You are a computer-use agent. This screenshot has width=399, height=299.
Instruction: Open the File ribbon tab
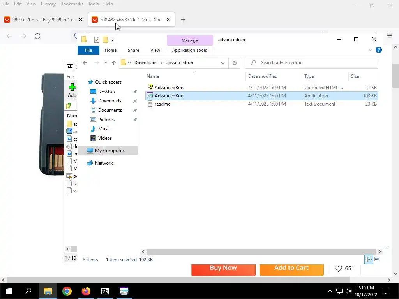click(x=88, y=50)
